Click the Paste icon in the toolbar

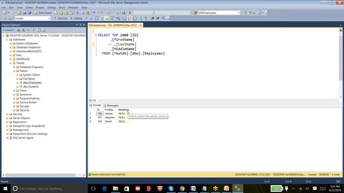click(88, 13)
